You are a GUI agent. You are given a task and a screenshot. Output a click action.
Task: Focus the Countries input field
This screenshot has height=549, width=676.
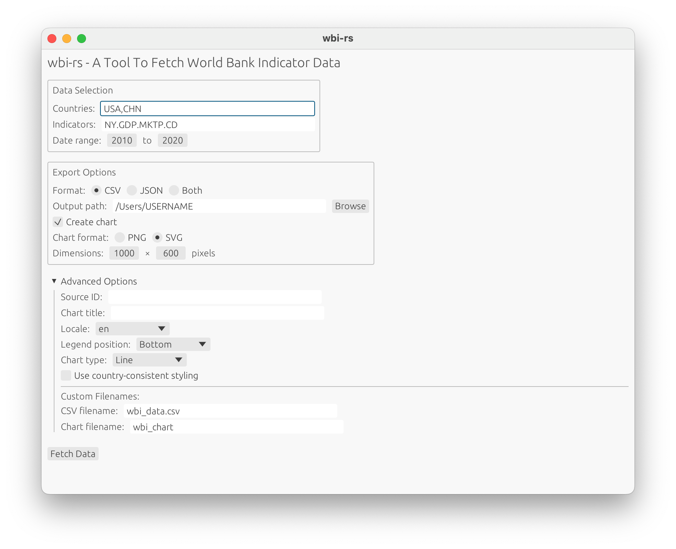[x=208, y=109]
